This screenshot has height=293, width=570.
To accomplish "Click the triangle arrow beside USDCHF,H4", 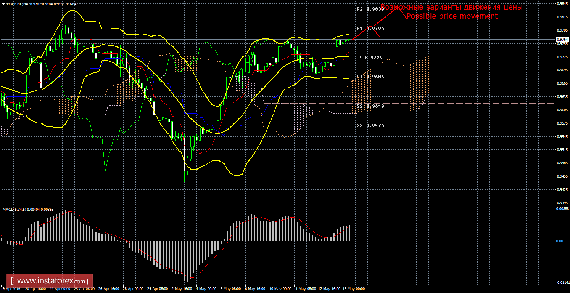I will point(3,4).
